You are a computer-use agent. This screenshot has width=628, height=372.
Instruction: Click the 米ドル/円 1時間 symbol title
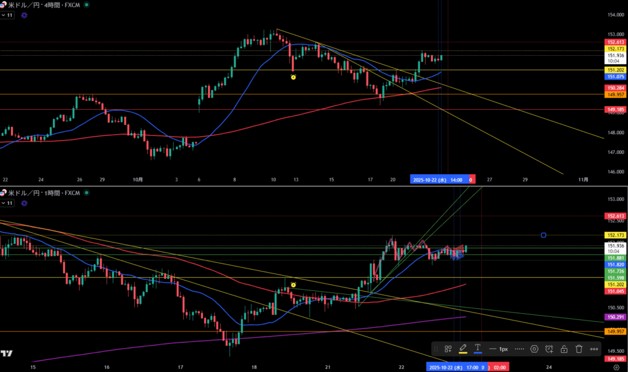43,193
